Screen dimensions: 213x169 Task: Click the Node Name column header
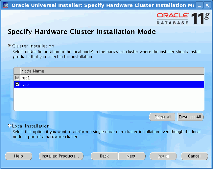pyautogui.click(x=112, y=71)
